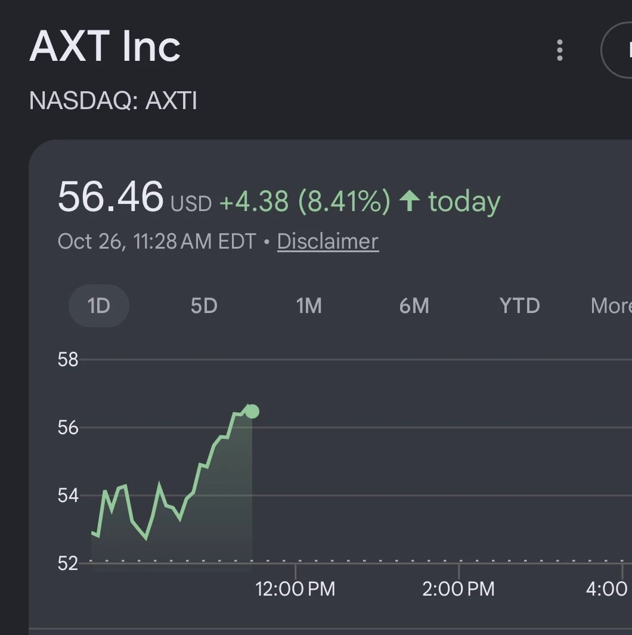
Task: Switch to the 5D time range
Action: 204,306
